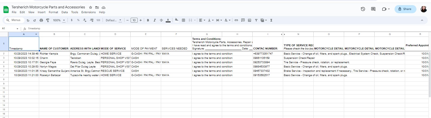The width and height of the screenshot is (431, 118).
Task: Click the Name box showing A1
Action: tap(8, 28)
